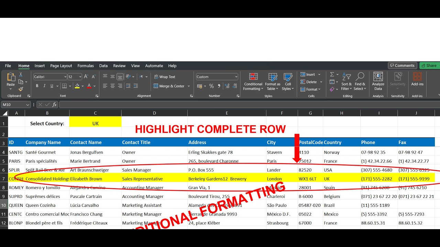Expand the Merge & Center dropdown arrow
440x247 pixels.
tap(189, 86)
